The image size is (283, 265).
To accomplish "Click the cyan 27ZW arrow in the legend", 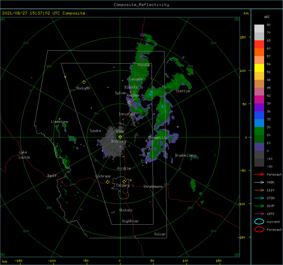I will [x=259, y=198].
